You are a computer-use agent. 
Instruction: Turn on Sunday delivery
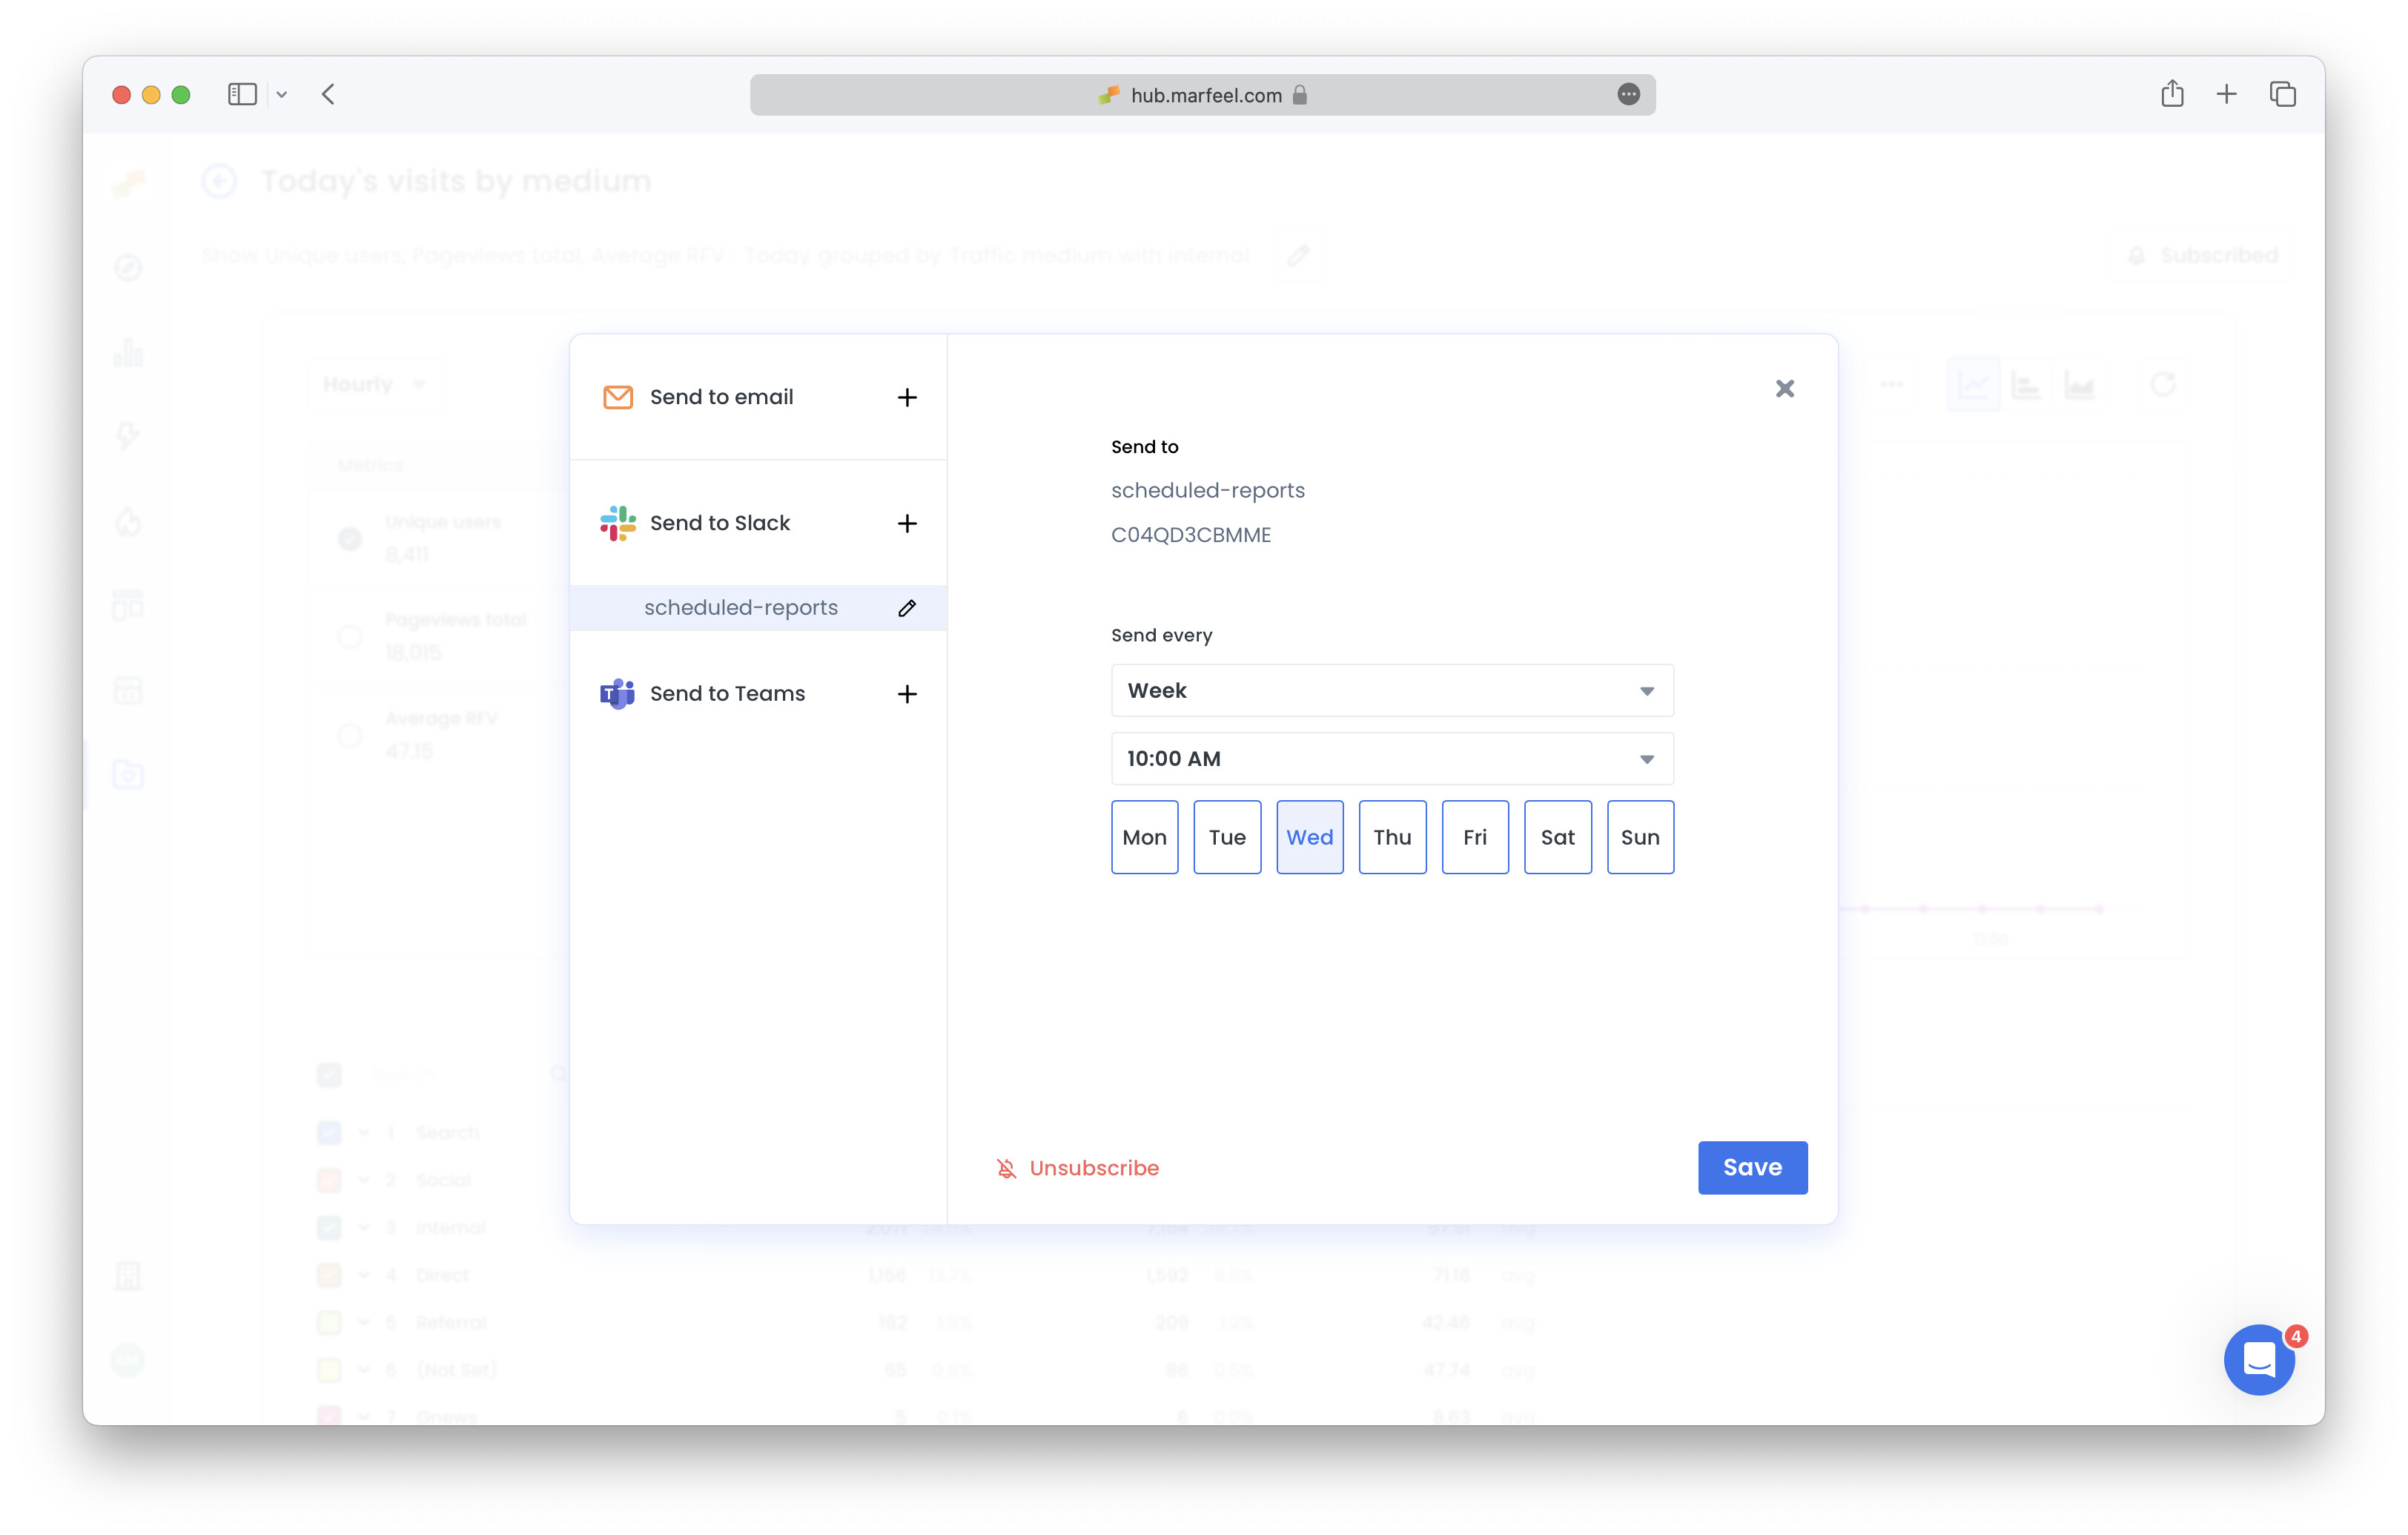click(x=1640, y=837)
